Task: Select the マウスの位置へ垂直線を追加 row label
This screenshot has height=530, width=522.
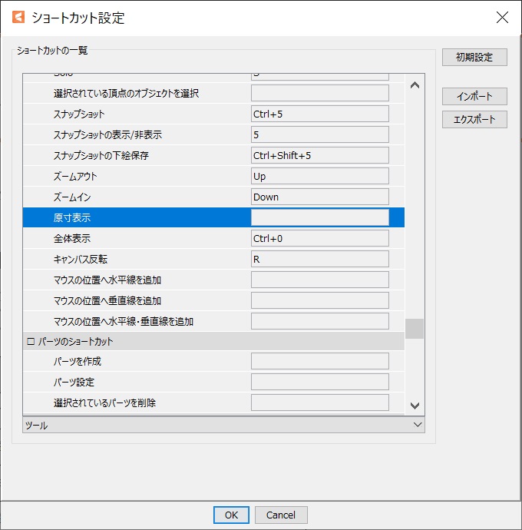Action: click(x=107, y=300)
